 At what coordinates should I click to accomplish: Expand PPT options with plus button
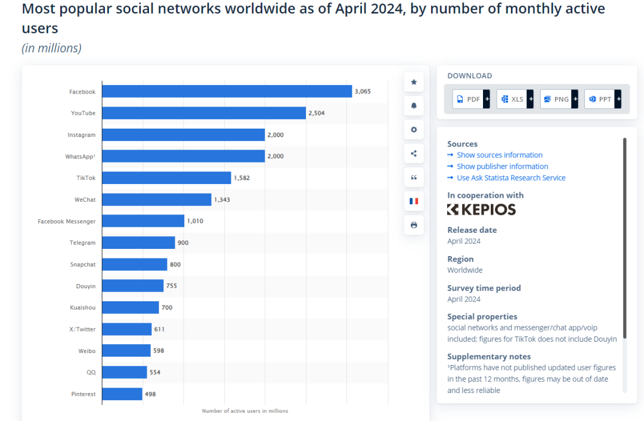point(618,99)
